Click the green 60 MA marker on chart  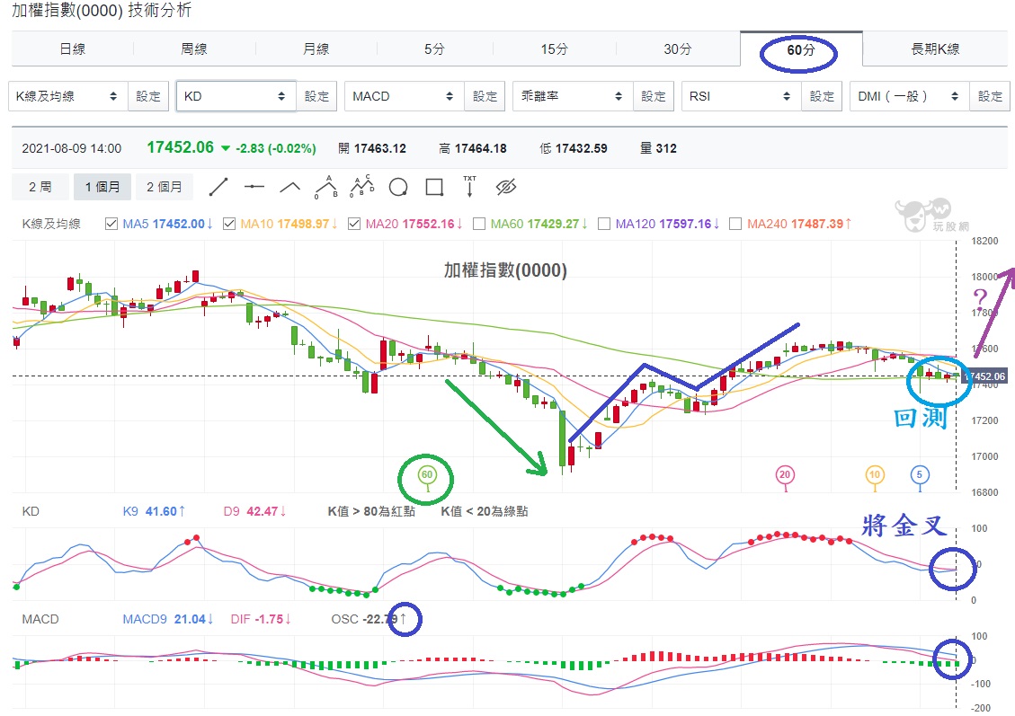[428, 474]
